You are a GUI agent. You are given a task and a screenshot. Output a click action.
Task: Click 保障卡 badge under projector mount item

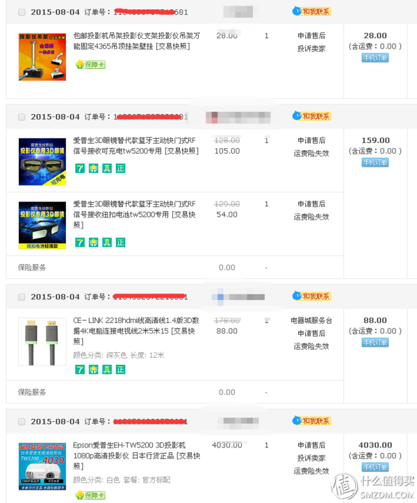90,65
